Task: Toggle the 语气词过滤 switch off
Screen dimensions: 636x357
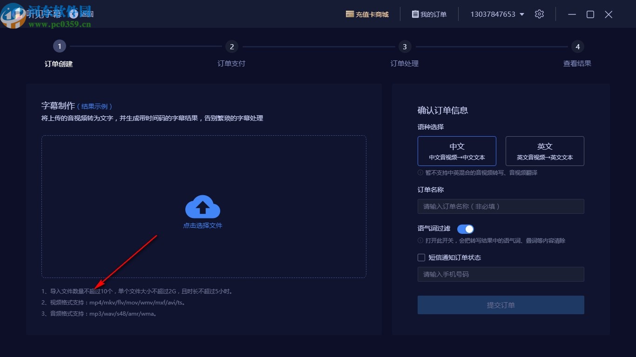Action: [466, 229]
